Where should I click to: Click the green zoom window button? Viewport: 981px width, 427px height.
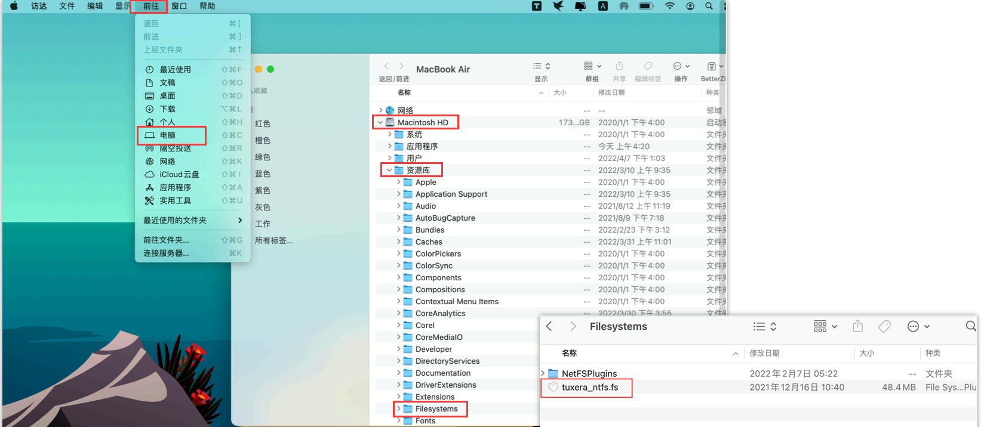pos(270,69)
